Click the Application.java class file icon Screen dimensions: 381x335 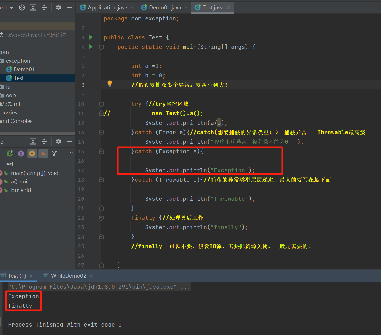(83, 7)
